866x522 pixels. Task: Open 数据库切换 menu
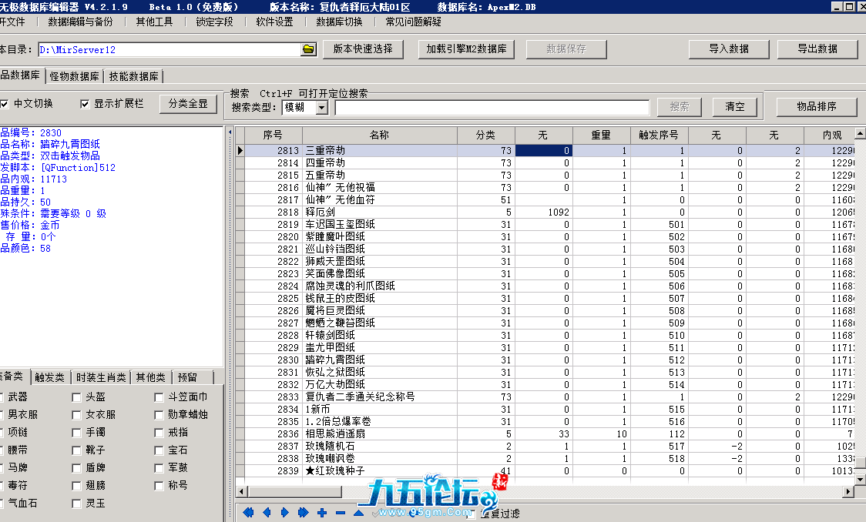(x=339, y=22)
